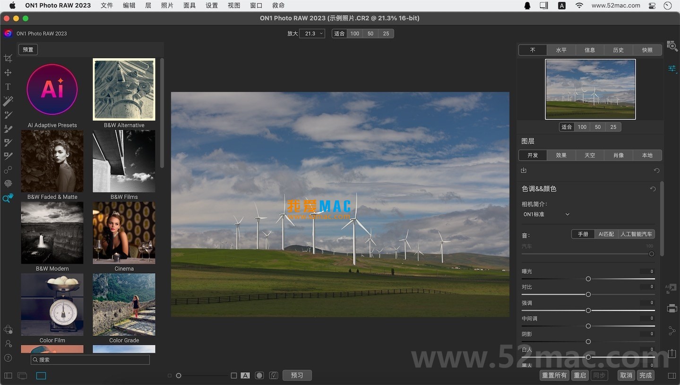Open the 窗口 menu
Screen dimensions: 680x385
[256, 6]
